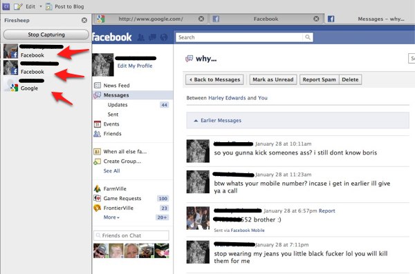Click the Edit pencil icon in toolbar
The width and height of the screenshot is (415, 274).
coord(18,7)
